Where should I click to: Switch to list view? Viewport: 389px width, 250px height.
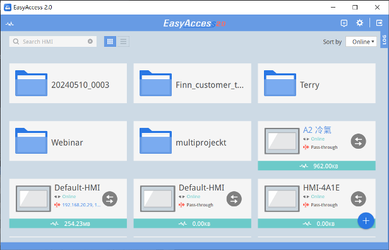tap(123, 42)
